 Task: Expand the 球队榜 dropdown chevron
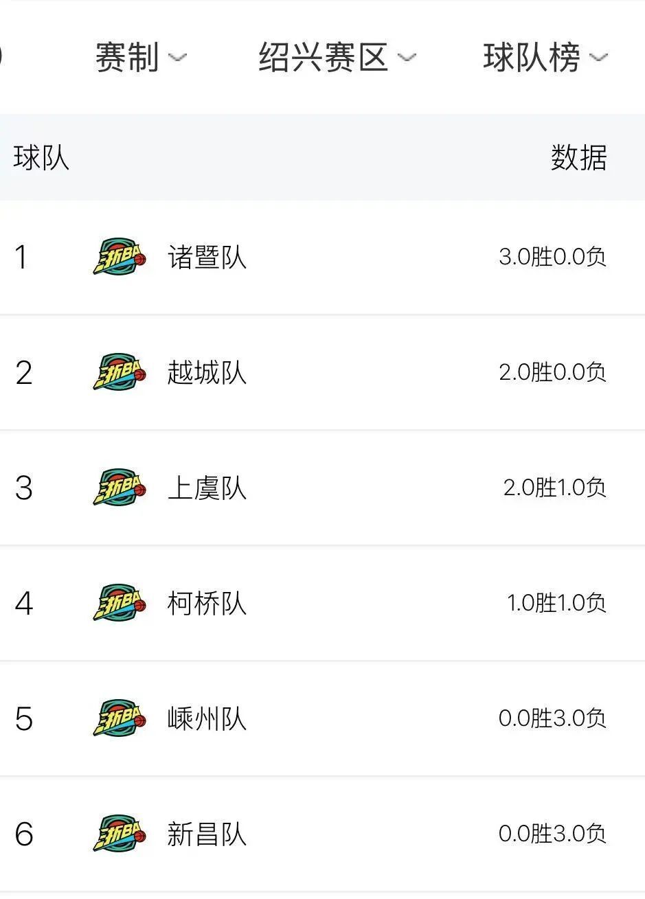point(598,58)
